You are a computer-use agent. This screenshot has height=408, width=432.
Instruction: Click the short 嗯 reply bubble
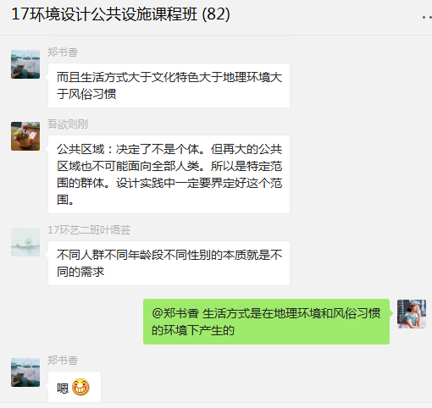point(75,387)
